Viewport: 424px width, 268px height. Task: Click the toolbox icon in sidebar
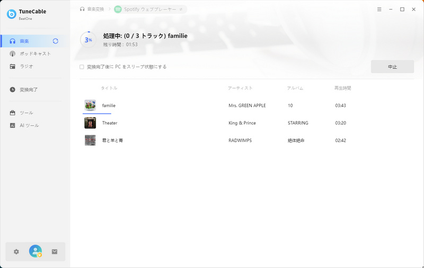pyautogui.click(x=12, y=113)
